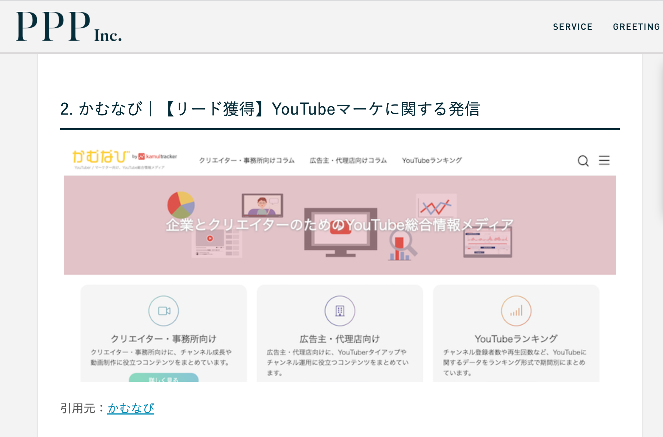Click the line graph illustration in banner
This screenshot has width=663, height=437.
pyautogui.click(x=436, y=207)
